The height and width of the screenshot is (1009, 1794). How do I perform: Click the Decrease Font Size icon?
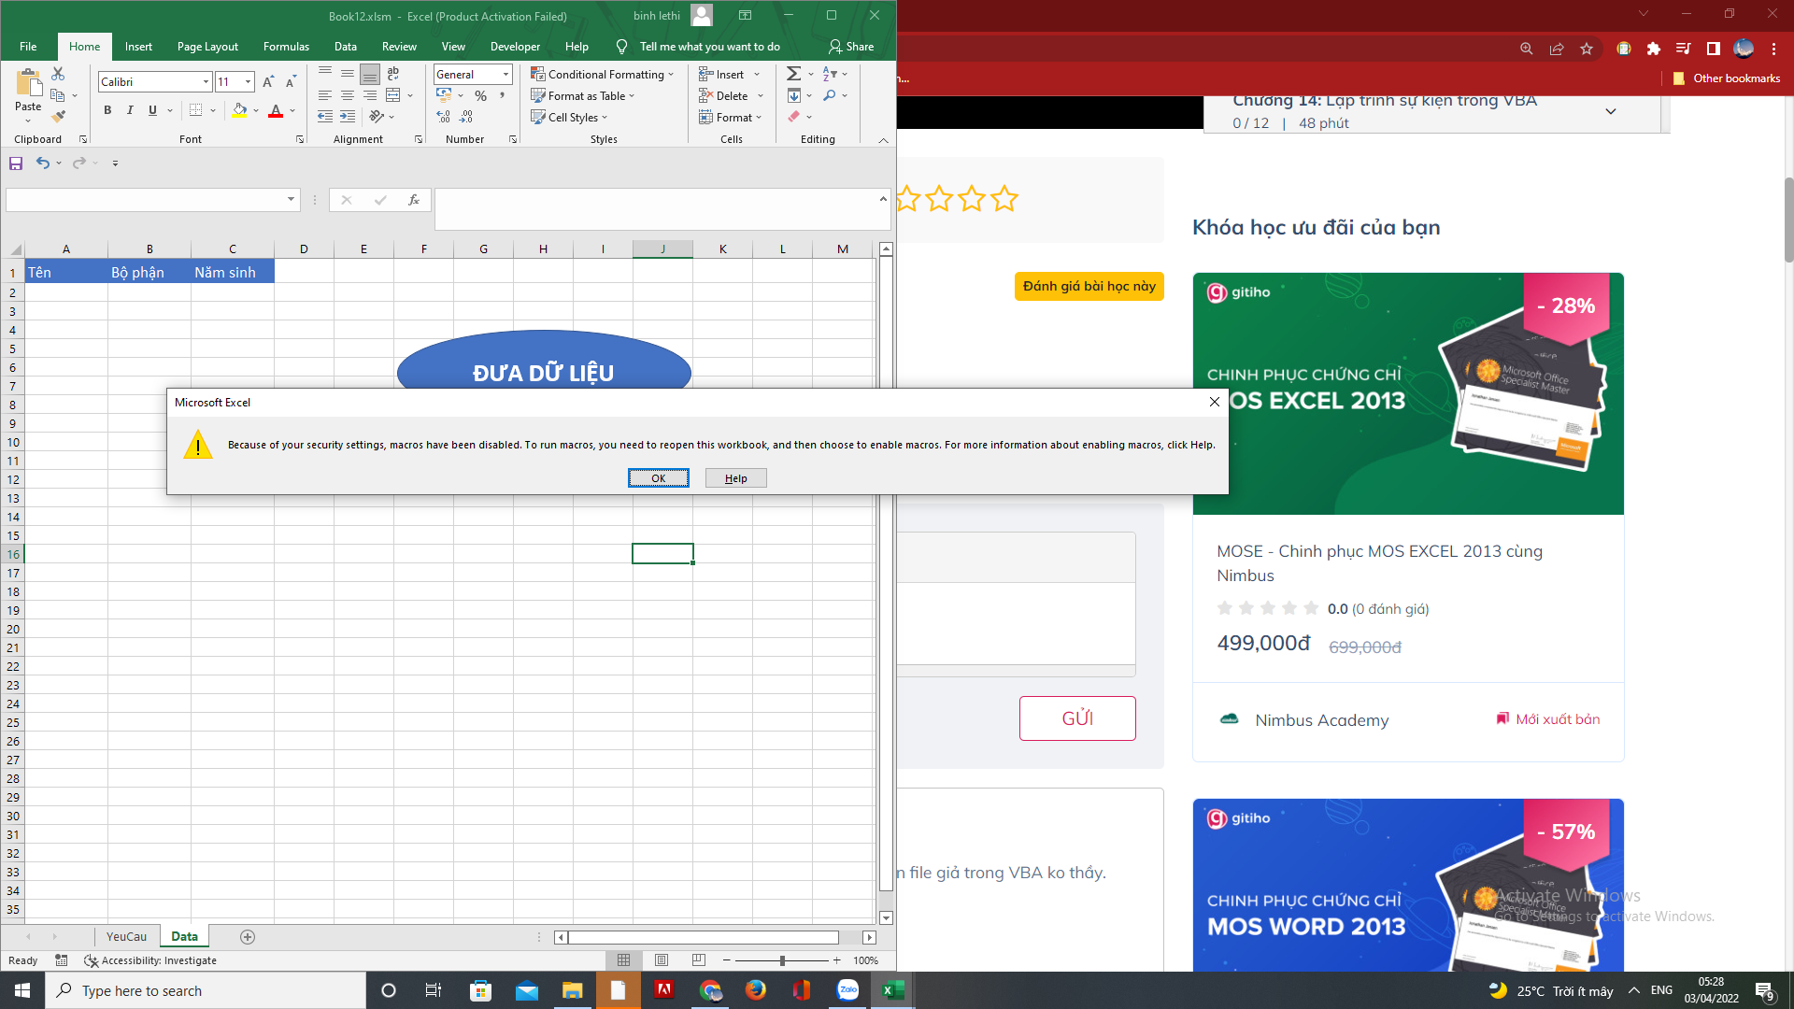point(291,82)
